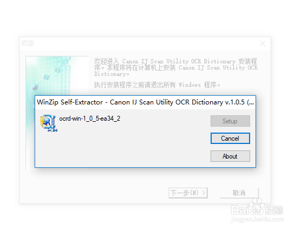Image resolution: width=301 pixels, height=230 pixels.
Task: Click the teal decorative installer side graphic
Action: pyautogui.click(x=57, y=76)
